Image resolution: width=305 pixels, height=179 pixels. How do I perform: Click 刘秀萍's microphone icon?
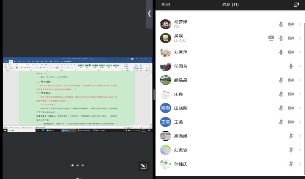[x=281, y=52]
